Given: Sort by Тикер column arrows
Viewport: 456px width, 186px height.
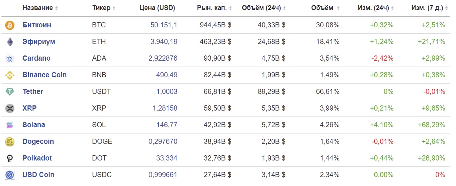Looking at the screenshot, I should click(x=114, y=8).
